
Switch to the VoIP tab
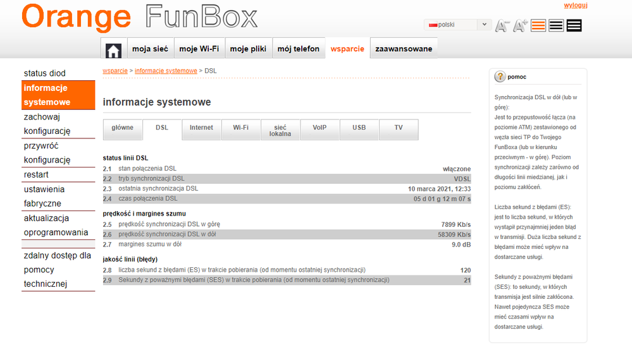[319, 128]
